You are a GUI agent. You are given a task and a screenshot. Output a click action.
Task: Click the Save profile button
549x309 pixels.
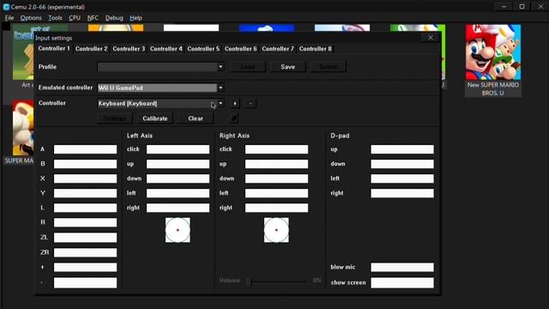[288, 67]
